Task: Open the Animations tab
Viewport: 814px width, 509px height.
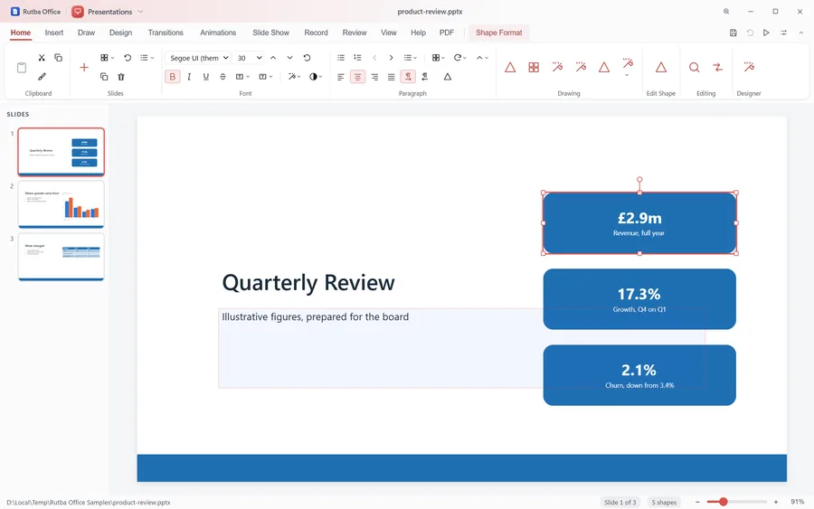Action: [218, 33]
